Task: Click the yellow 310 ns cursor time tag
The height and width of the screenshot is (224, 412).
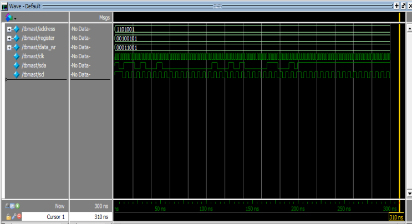Action: tap(396, 217)
